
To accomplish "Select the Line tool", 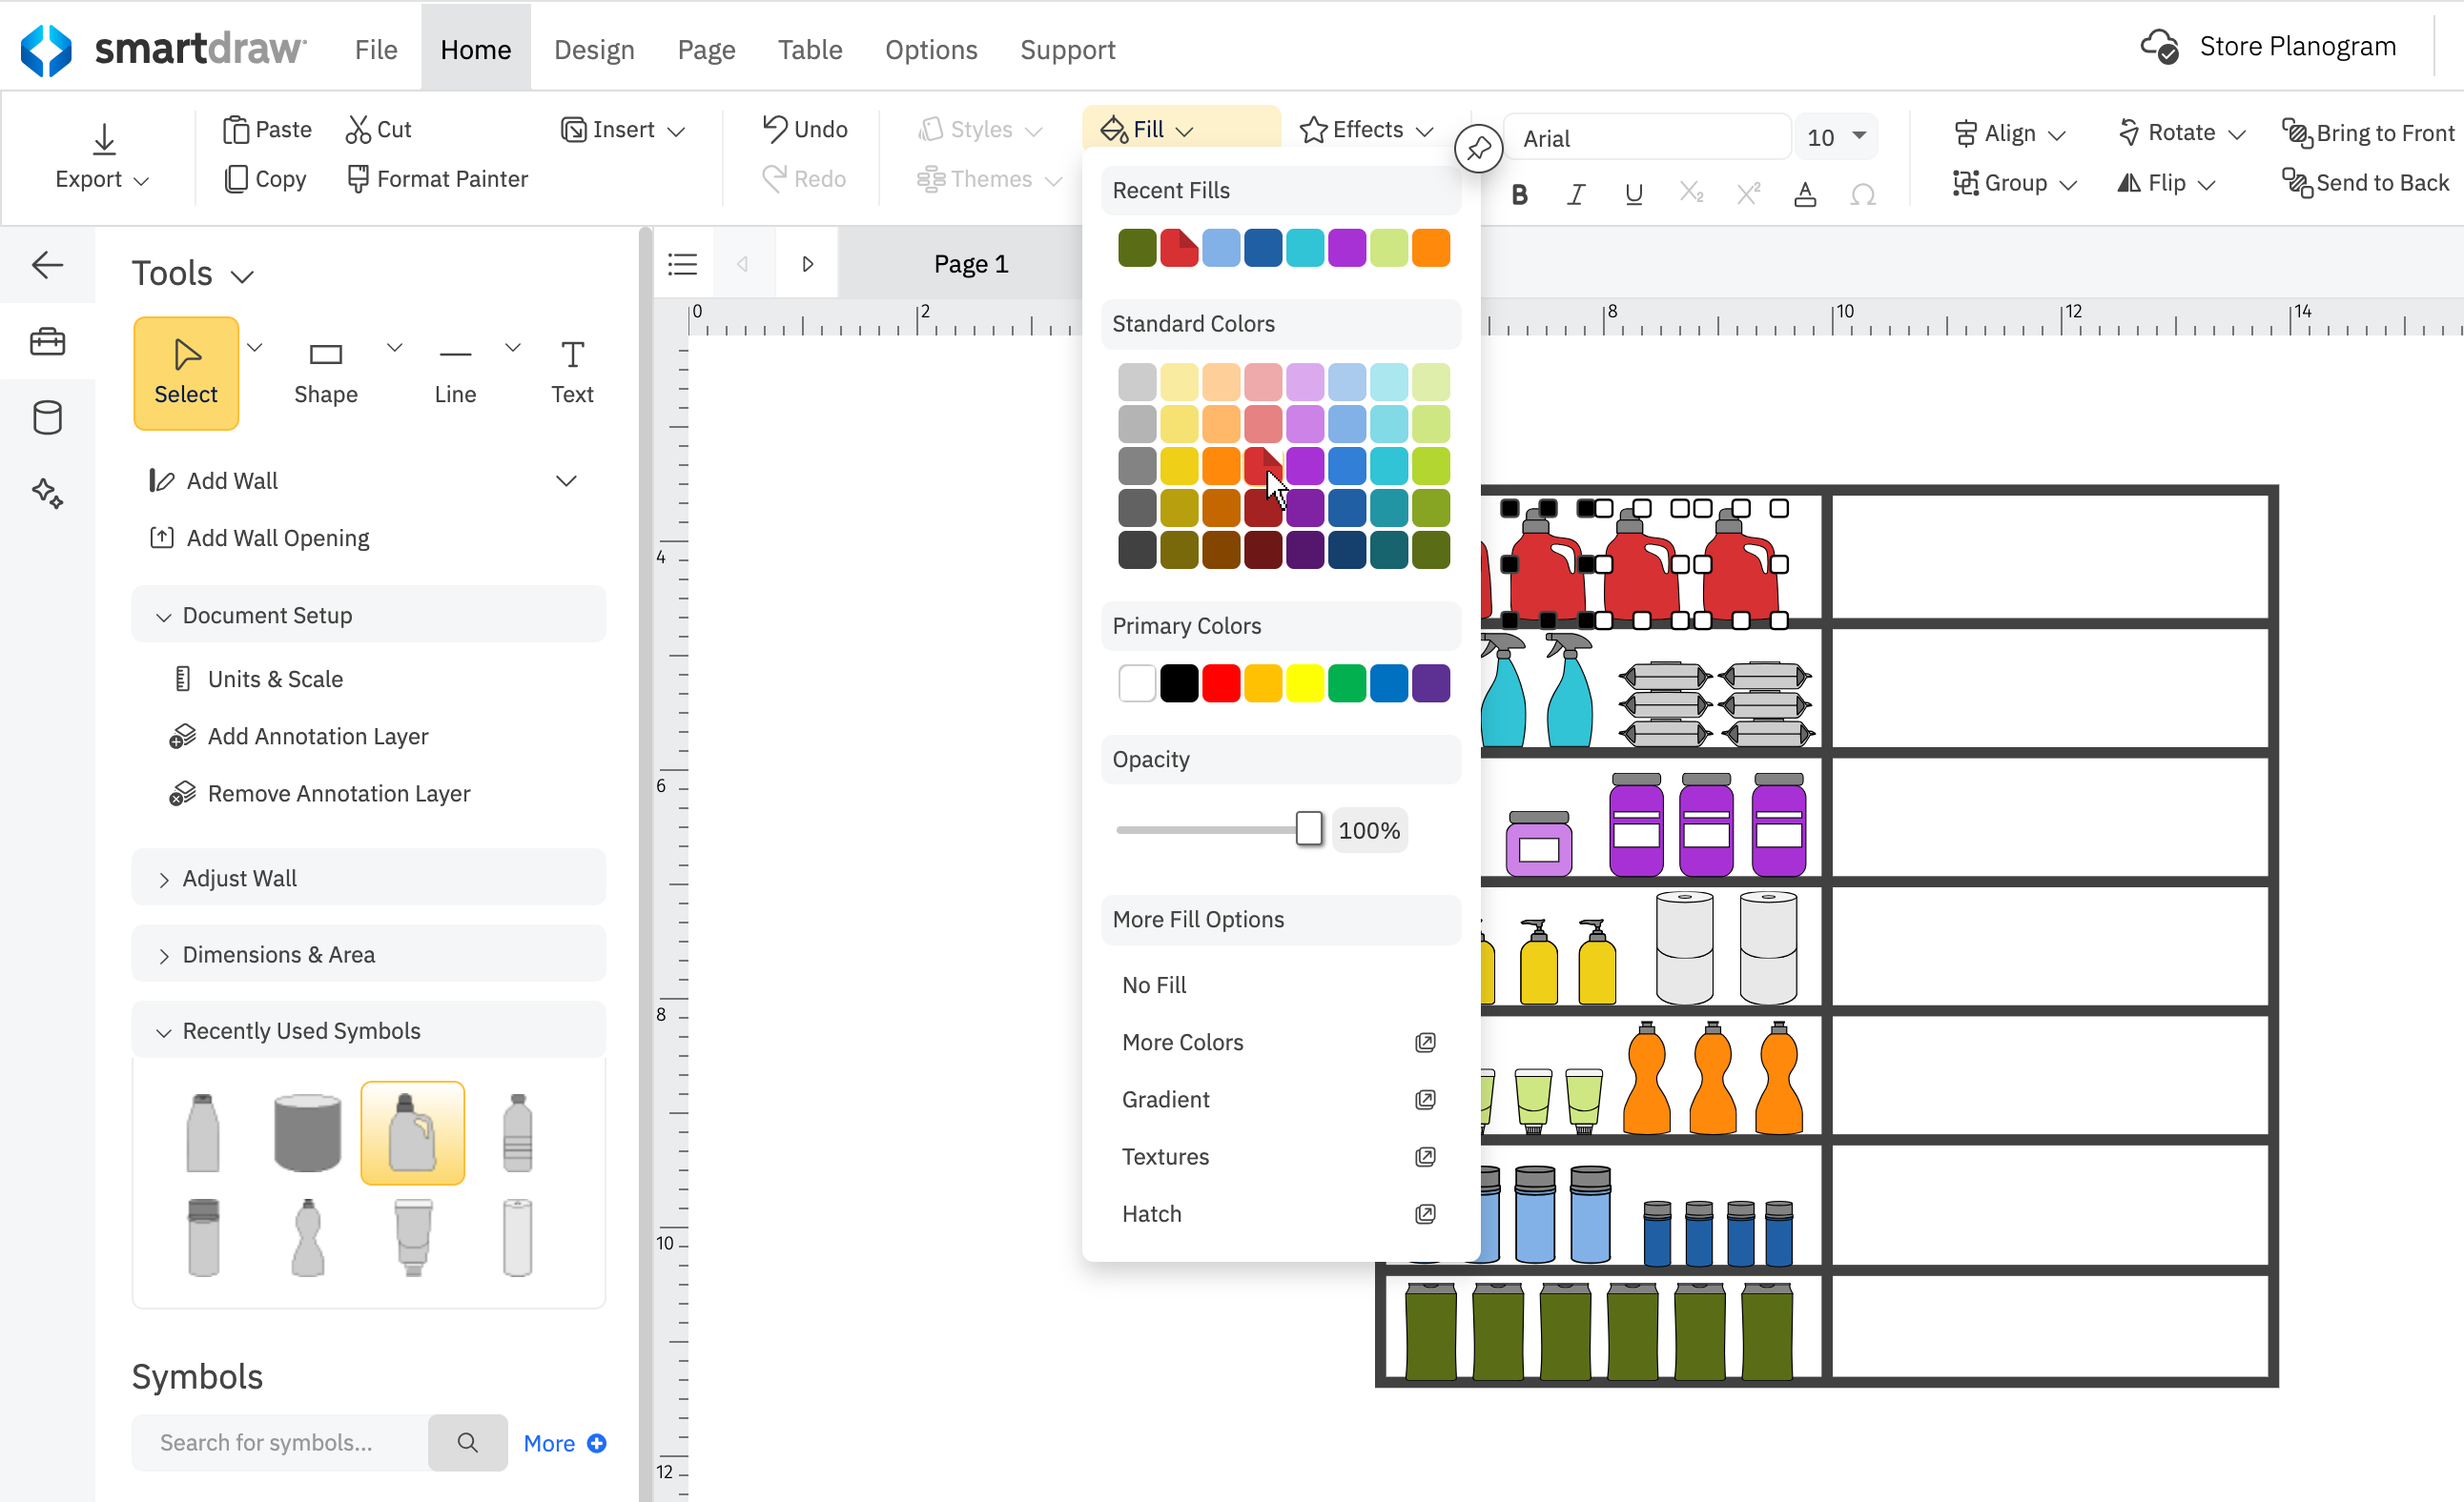I will click(x=455, y=370).
